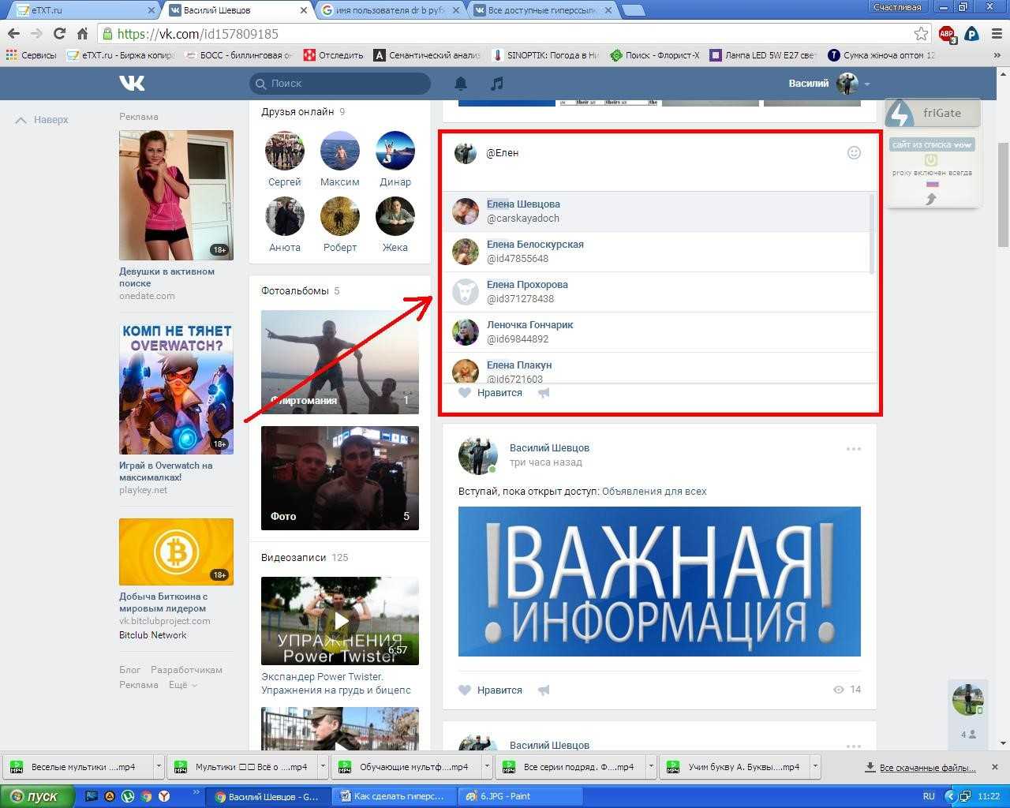Toggle the friGate proxy power button
Screen dimensions: 1010x808
[x=931, y=159]
